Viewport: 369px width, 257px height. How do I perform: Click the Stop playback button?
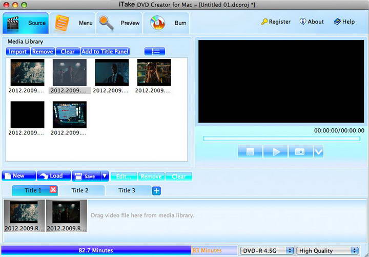click(x=250, y=151)
